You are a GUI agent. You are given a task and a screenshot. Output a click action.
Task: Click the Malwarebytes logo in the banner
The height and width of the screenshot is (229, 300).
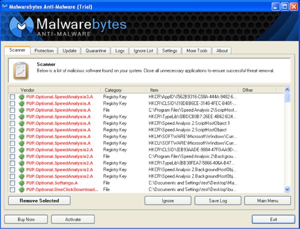click(21, 26)
